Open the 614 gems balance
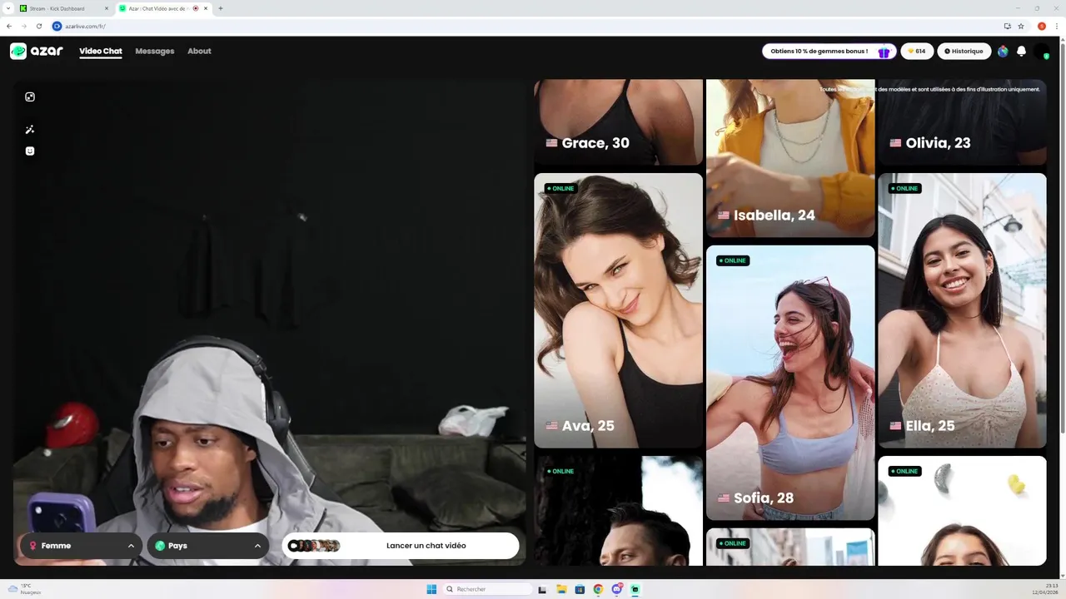1066x599 pixels. [x=917, y=51]
